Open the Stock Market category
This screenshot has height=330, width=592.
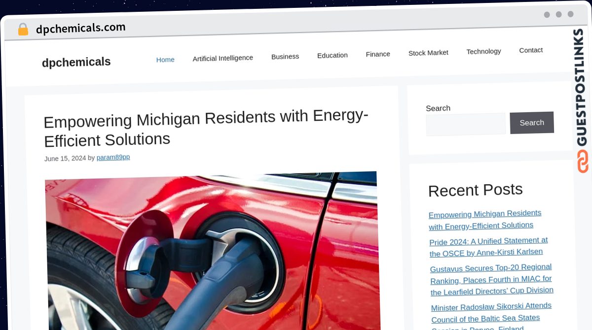428,53
